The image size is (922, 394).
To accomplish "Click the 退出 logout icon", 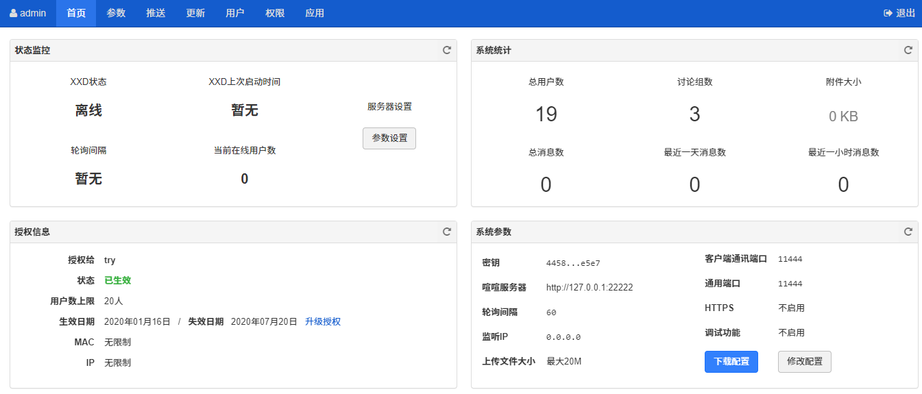I will pos(888,13).
